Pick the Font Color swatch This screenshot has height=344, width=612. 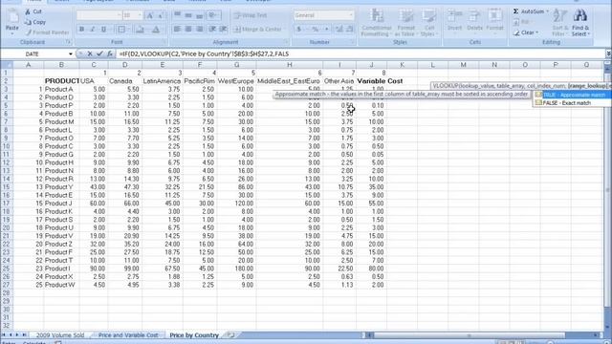pos(155,30)
